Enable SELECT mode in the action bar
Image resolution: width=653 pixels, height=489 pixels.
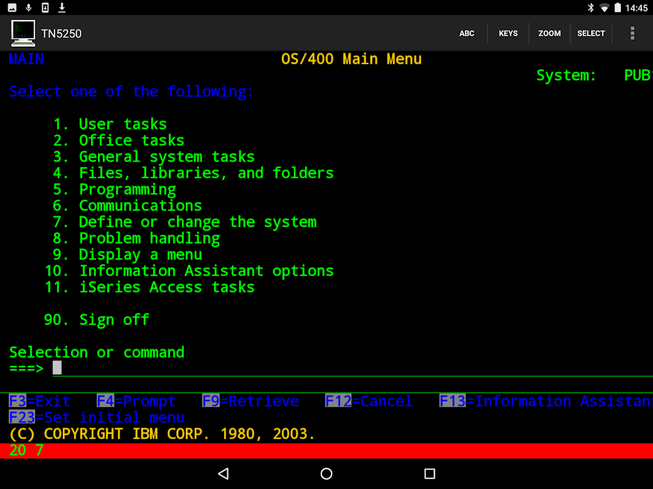pyautogui.click(x=591, y=33)
